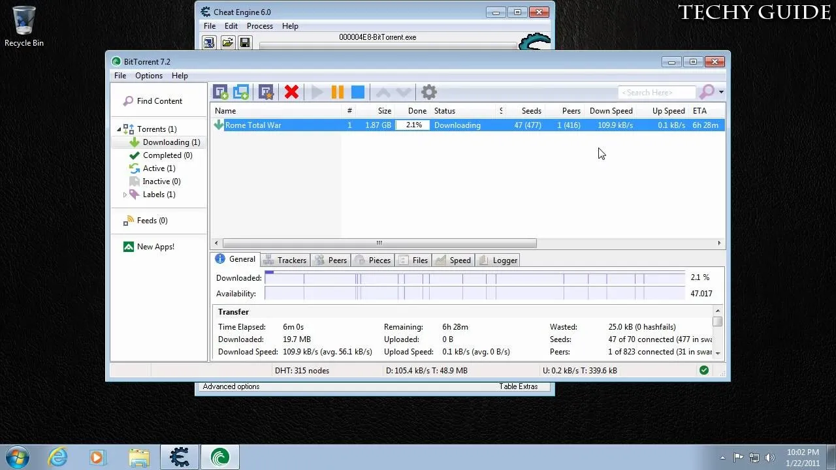Switch to the Peers tab
Screen dimensions: 836x470
[330, 260]
